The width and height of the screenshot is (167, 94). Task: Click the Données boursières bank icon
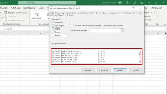37,15
